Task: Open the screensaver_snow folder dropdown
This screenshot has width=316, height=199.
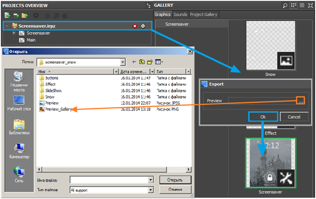Action: (x=123, y=62)
